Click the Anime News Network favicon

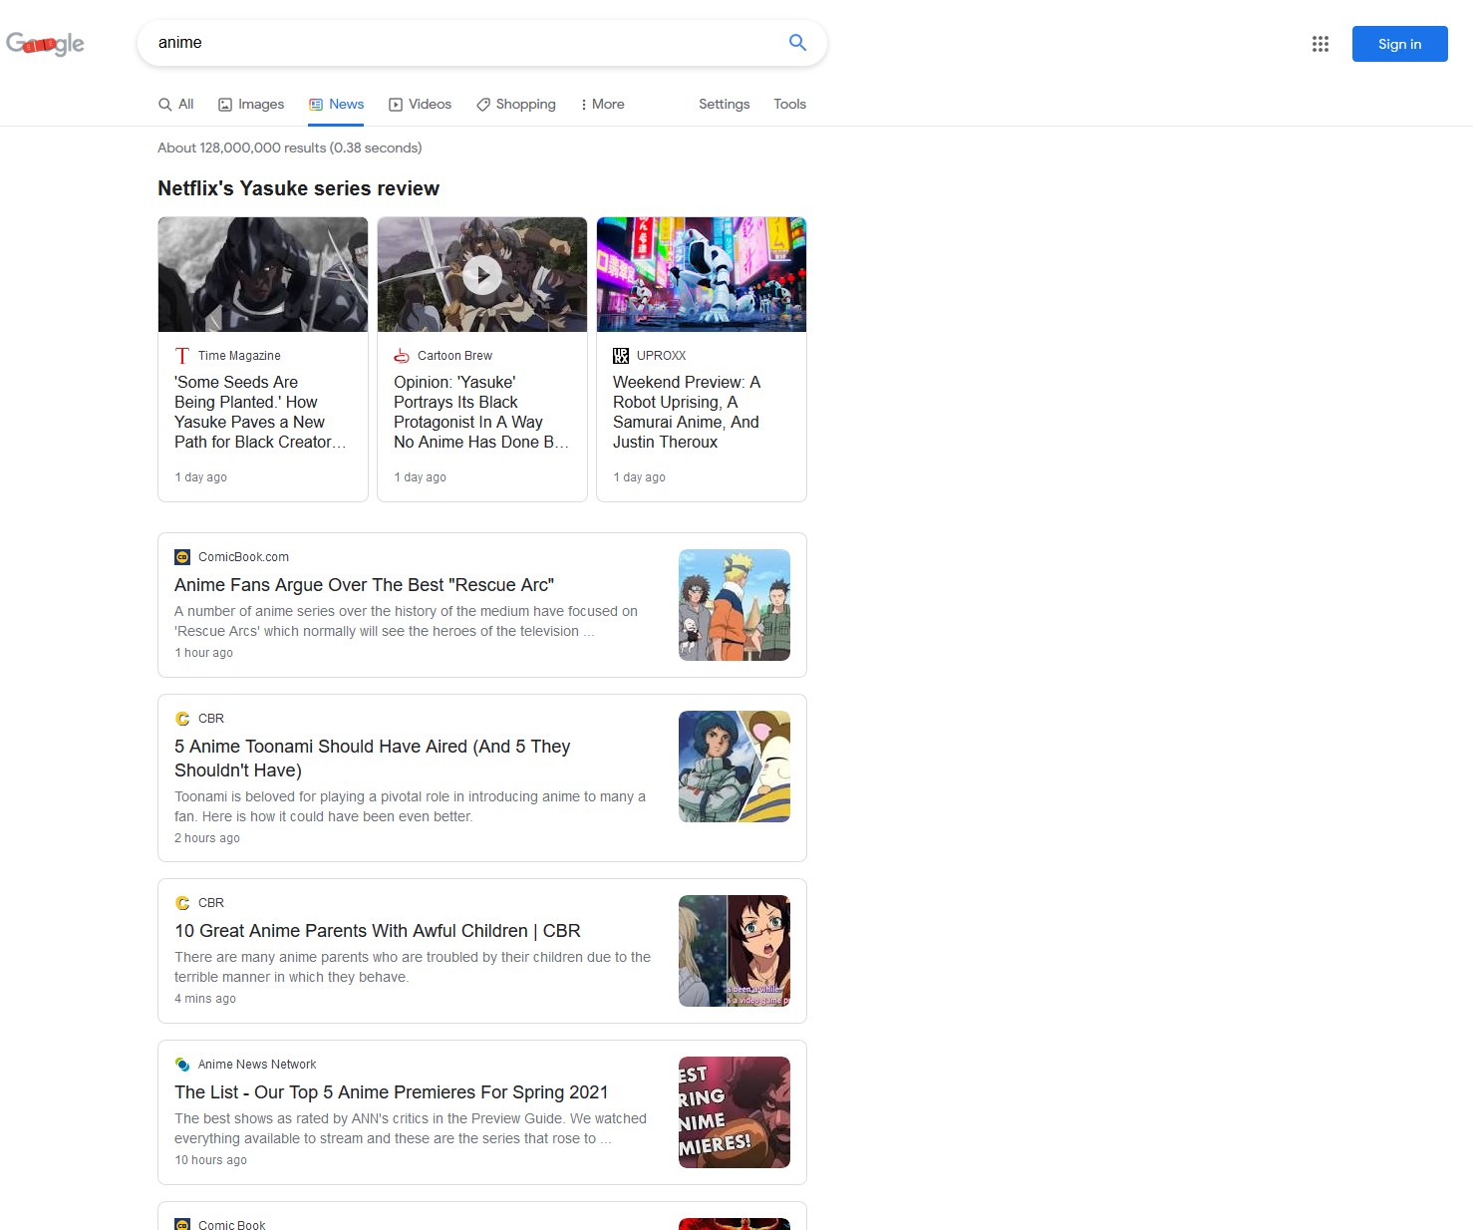182,1065
